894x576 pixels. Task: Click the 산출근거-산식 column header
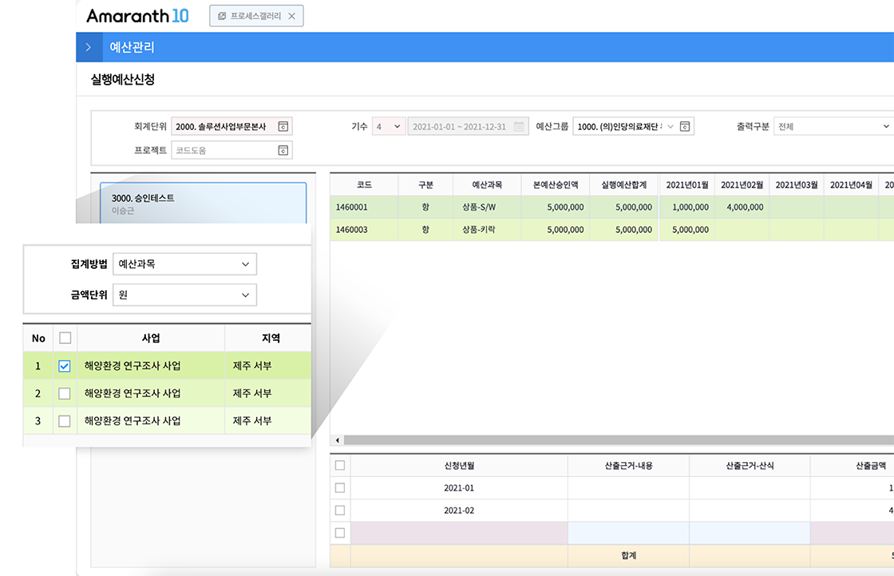(750, 465)
